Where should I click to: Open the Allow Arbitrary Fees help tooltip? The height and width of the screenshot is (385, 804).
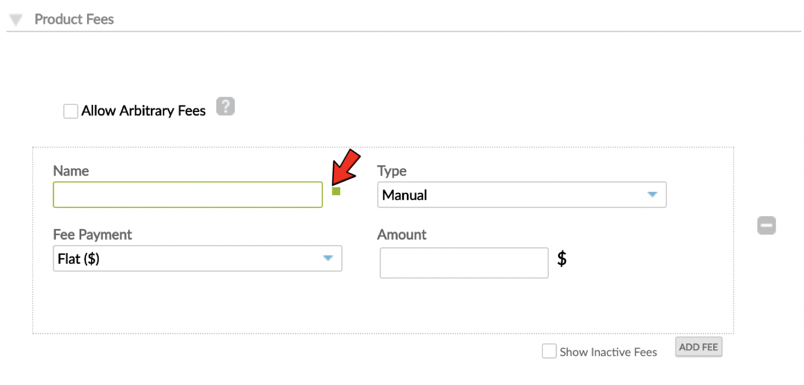pyautogui.click(x=225, y=107)
